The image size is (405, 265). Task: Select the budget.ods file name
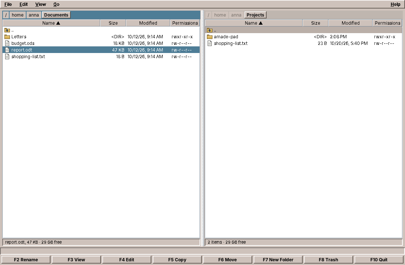(x=23, y=43)
